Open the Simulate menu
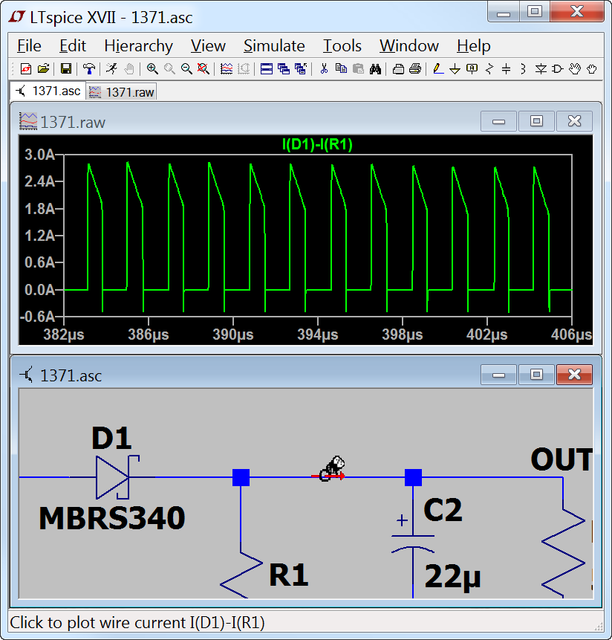The width and height of the screenshot is (612, 640). (274, 46)
